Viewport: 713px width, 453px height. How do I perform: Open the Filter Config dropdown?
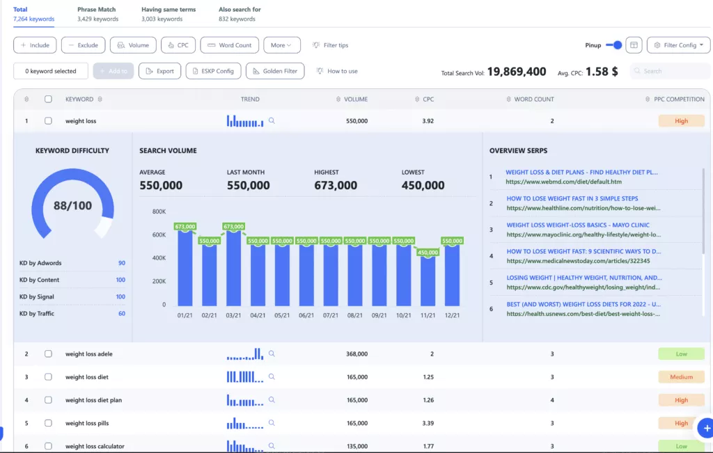(x=678, y=45)
